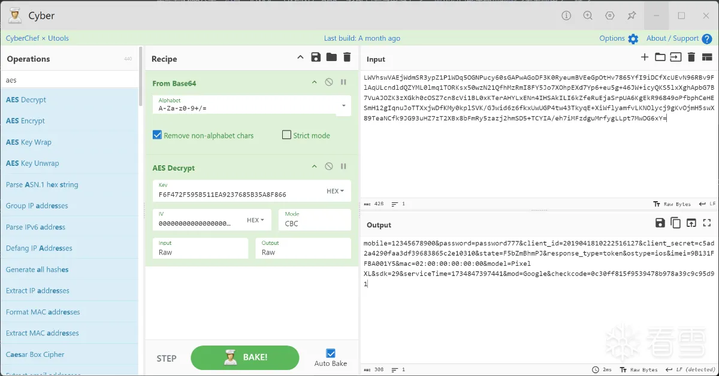
Task: Disable the From Base64 operation
Action: (x=329, y=83)
